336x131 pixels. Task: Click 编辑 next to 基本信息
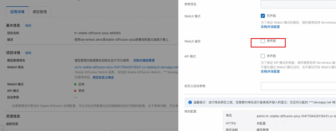tap(28, 26)
